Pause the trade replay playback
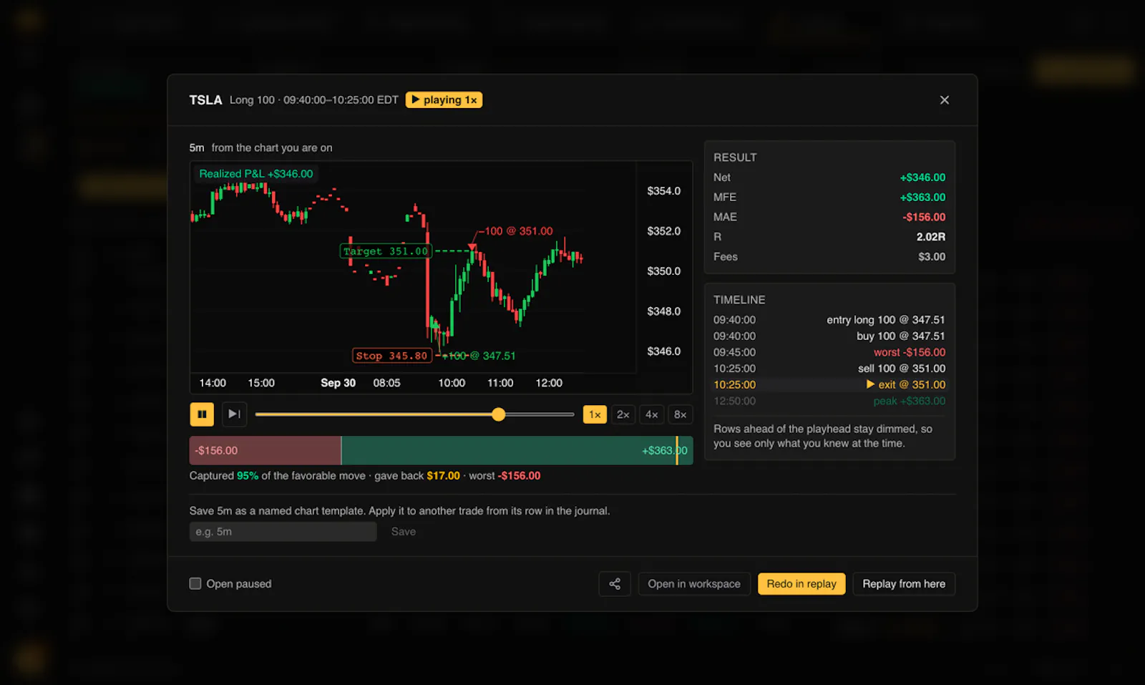 point(202,414)
